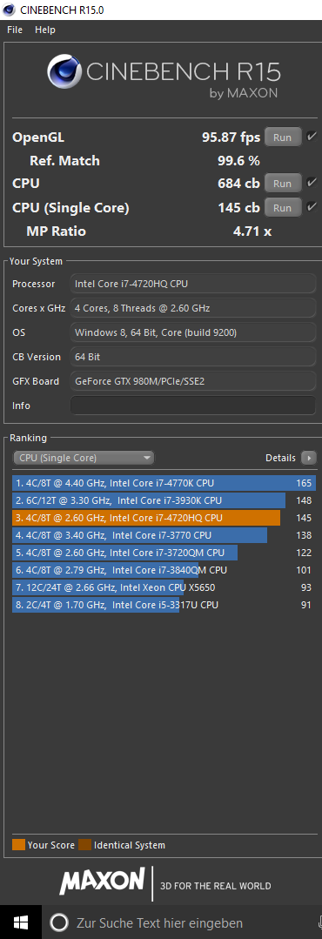
Task: Select the i7-4770K ranking entry
Action: (164, 483)
